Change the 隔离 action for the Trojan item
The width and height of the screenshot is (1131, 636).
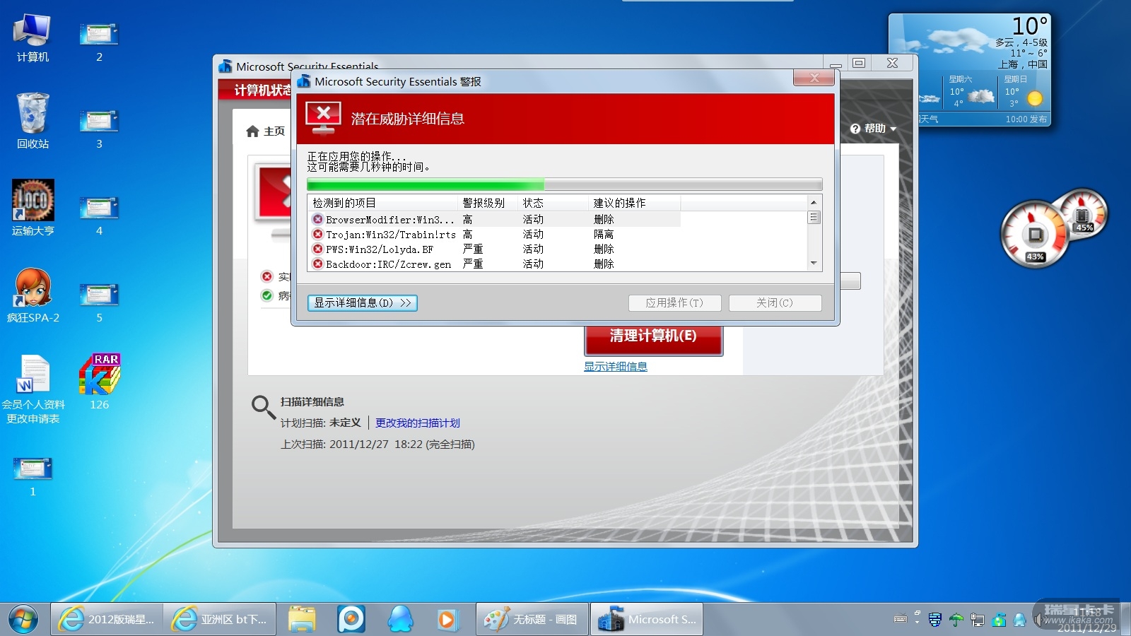(x=604, y=235)
